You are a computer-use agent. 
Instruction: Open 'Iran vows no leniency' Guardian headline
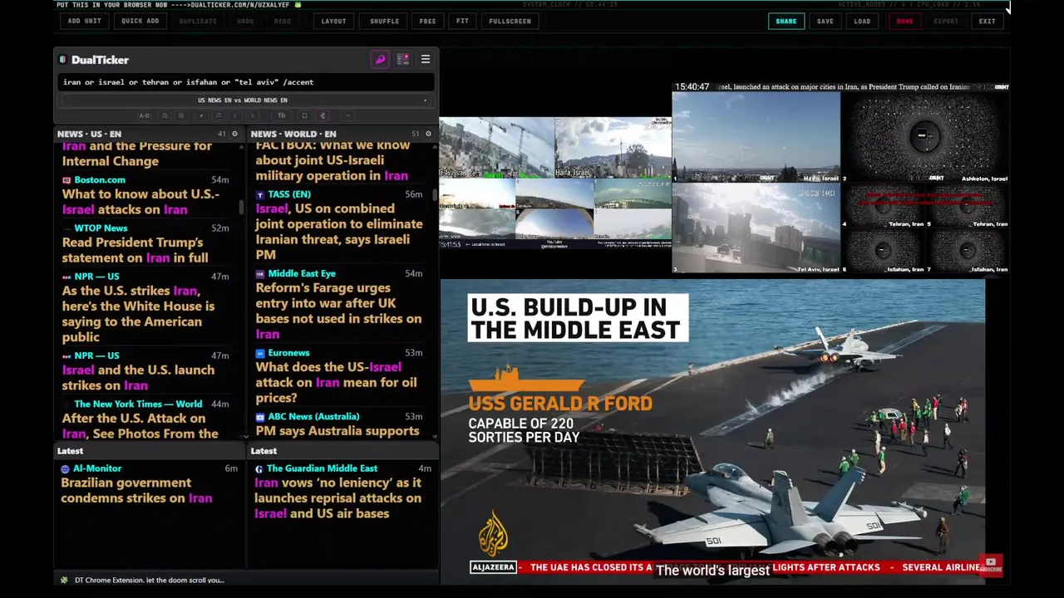337,498
